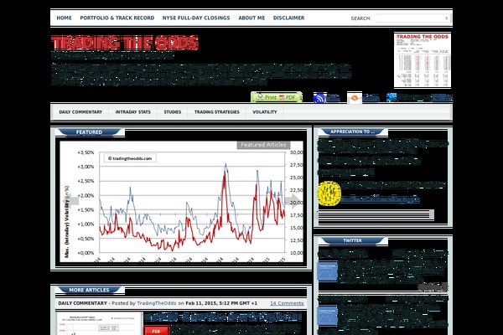Click the Trading The Odds site logo
Image resolution: width=503 pixels, height=335 pixels.
click(x=125, y=43)
